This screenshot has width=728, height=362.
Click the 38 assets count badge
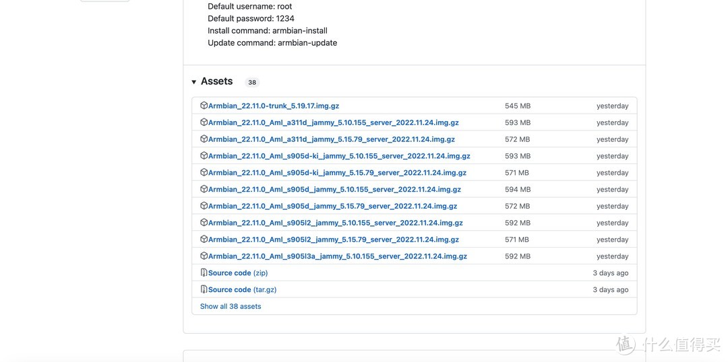point(252,83)
